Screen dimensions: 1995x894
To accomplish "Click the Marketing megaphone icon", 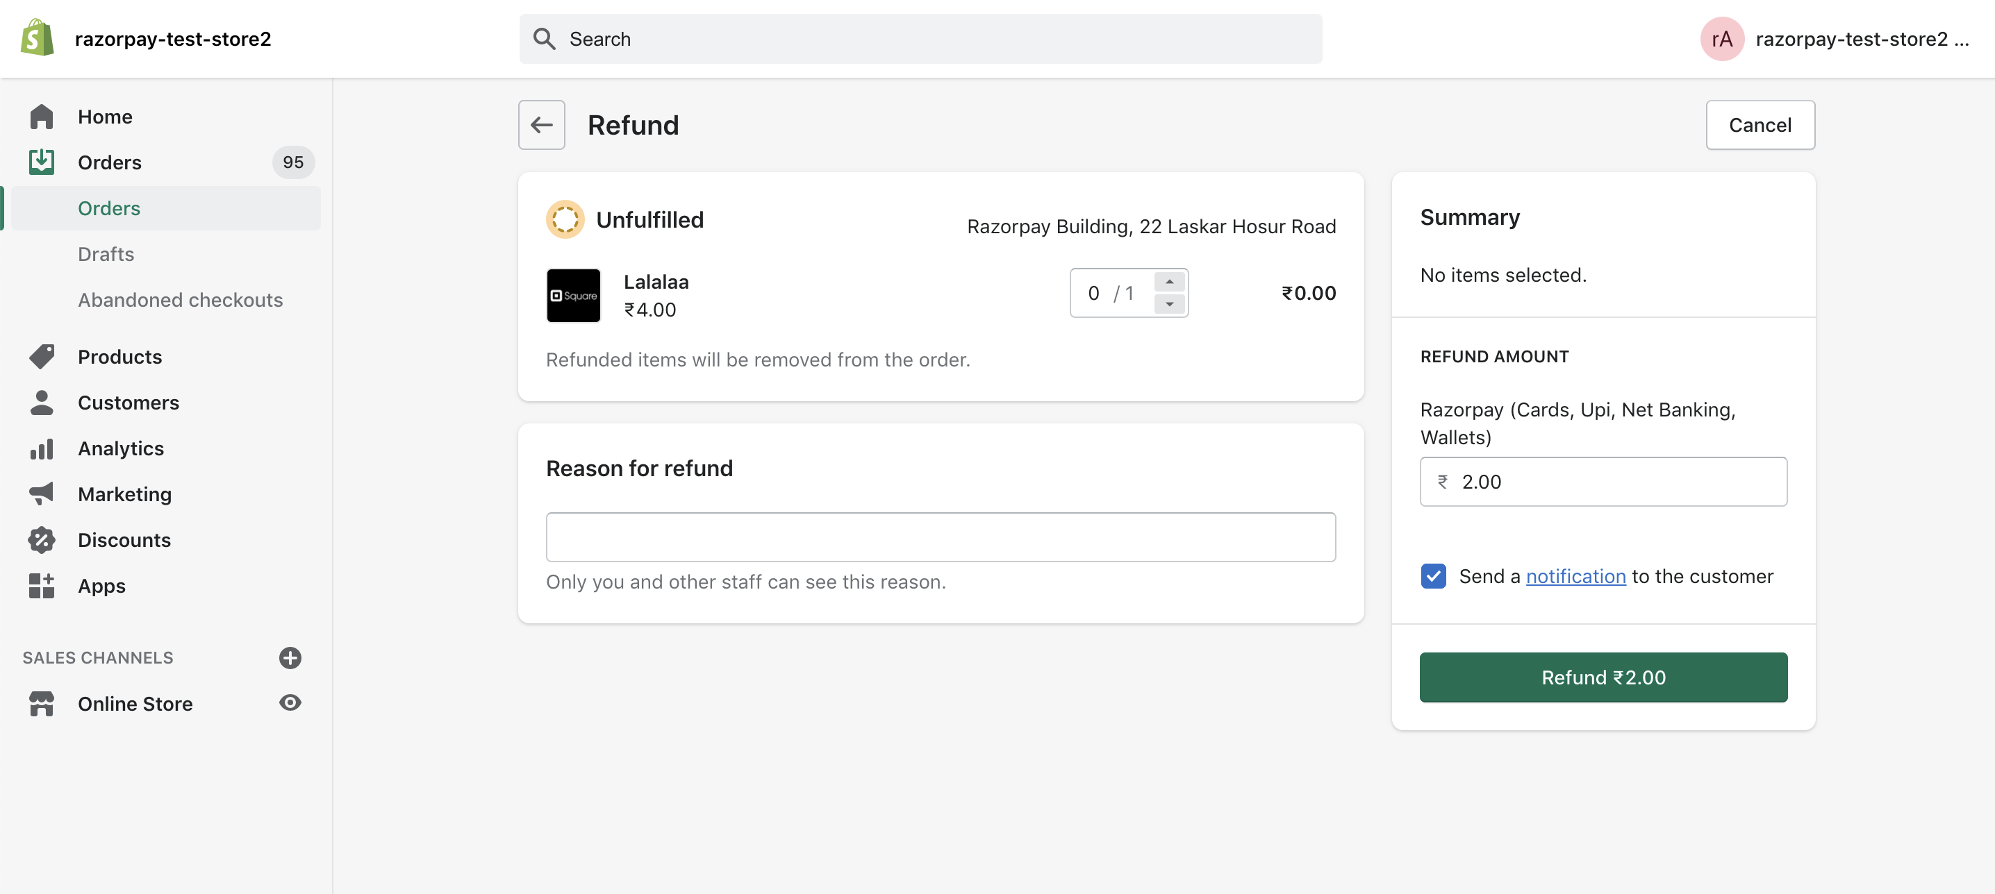I will [x=42, y=494].
